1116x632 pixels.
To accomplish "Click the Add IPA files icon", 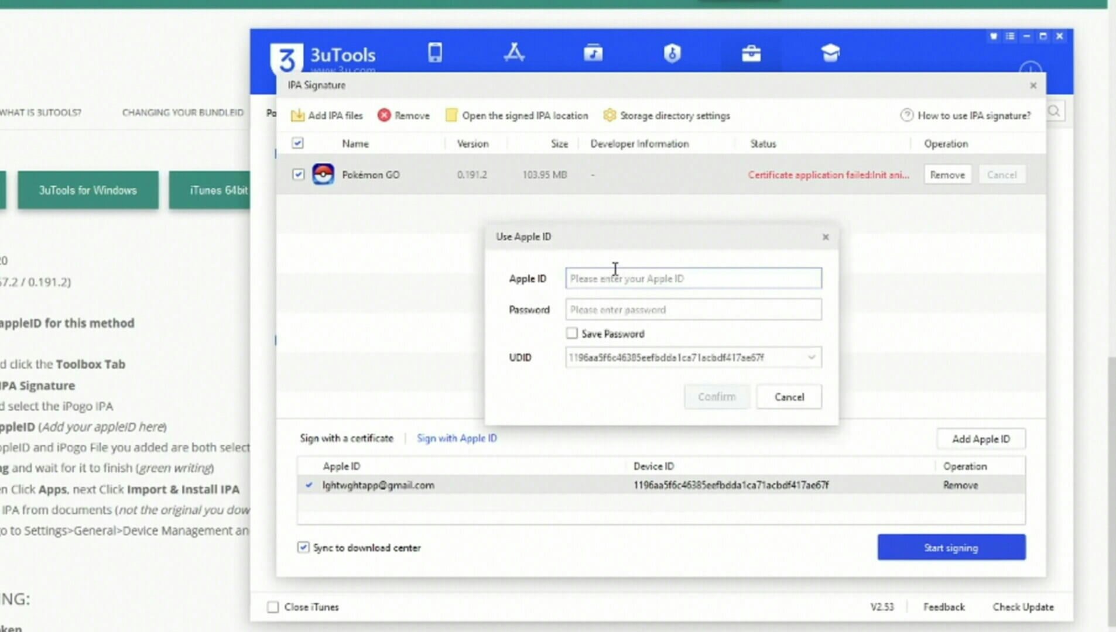I will pyautogui.click(x=297, y=115).
